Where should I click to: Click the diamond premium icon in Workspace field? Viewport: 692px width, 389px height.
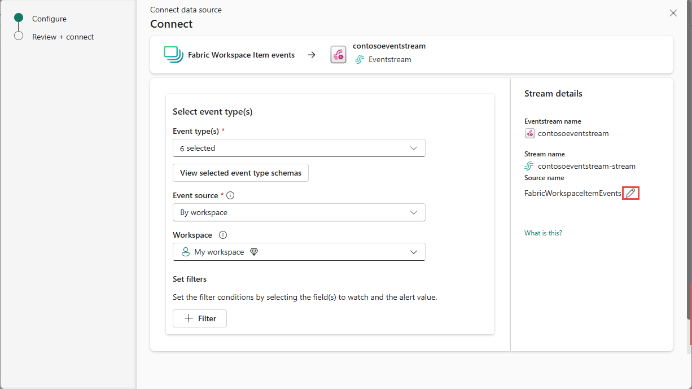[254, 252]
